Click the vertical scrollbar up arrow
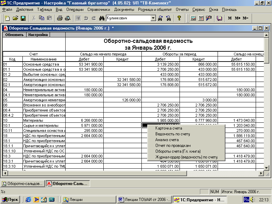Viewport: 272px width, 204px height. 267,35
